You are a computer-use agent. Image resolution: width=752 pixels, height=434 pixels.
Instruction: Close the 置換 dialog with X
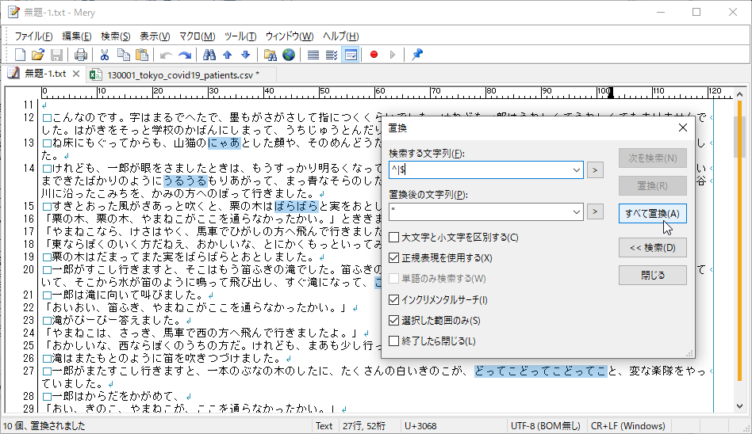[683, 128]
